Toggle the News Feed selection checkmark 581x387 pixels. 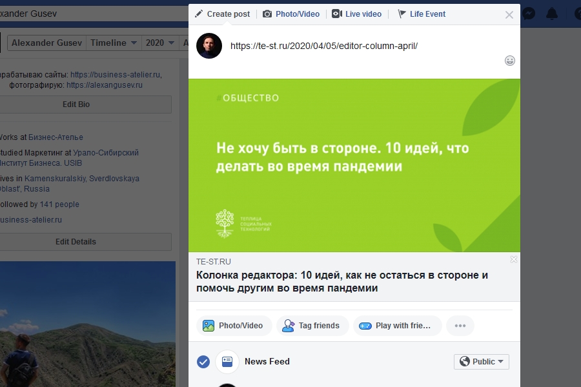[203, 362]
